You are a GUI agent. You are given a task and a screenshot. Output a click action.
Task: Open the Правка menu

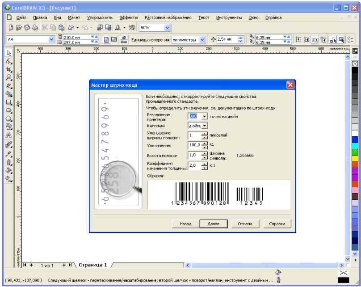pyautogui.click(x=40, y=17)
